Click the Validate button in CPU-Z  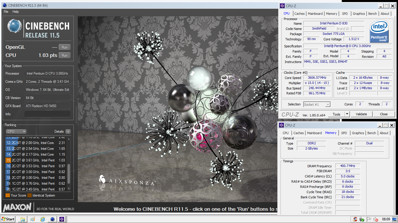361,114
